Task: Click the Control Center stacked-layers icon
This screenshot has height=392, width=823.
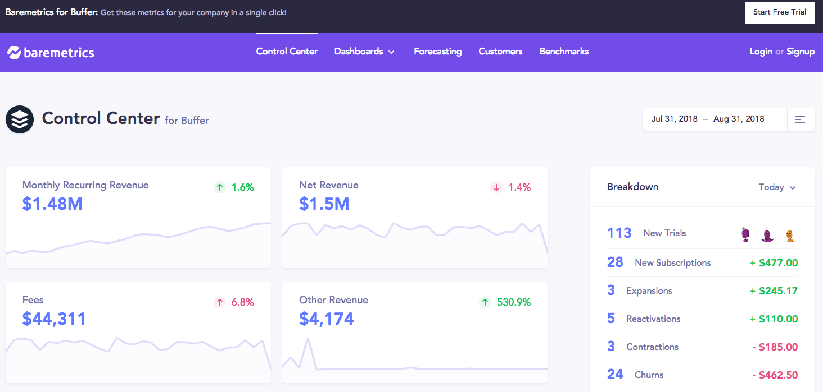Action: click(x=20, y=119)
